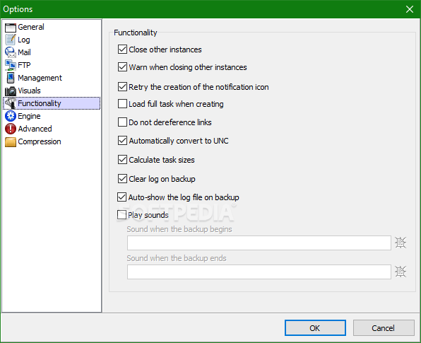This screenshot has height=343, width=421.
Task: Disable Clear log on backup
Action: tap(122, 179)
